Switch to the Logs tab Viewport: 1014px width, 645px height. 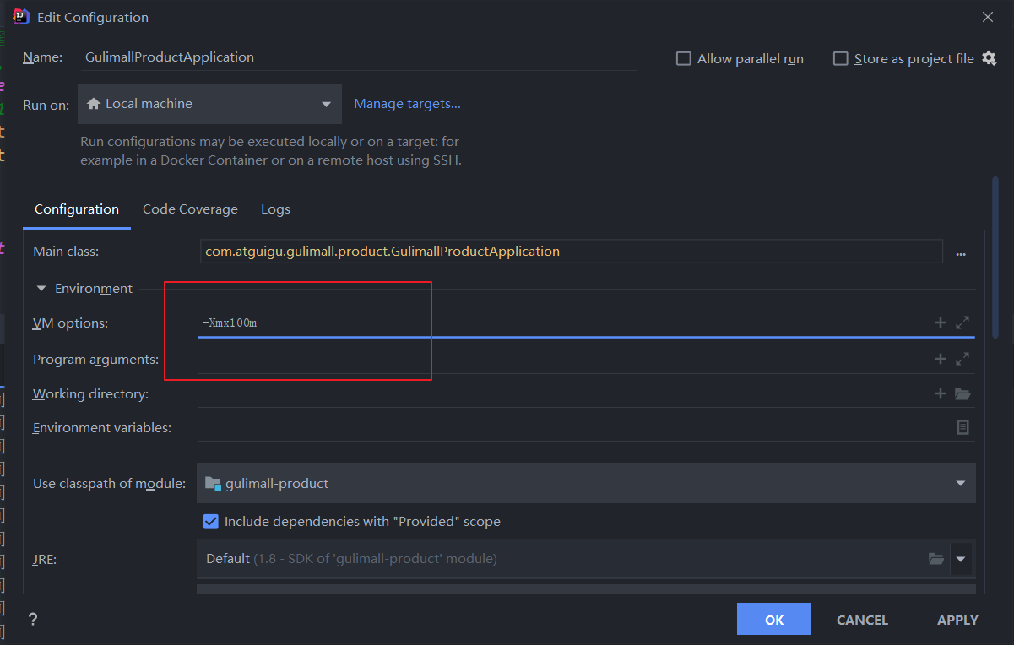[x=275, y=209]
